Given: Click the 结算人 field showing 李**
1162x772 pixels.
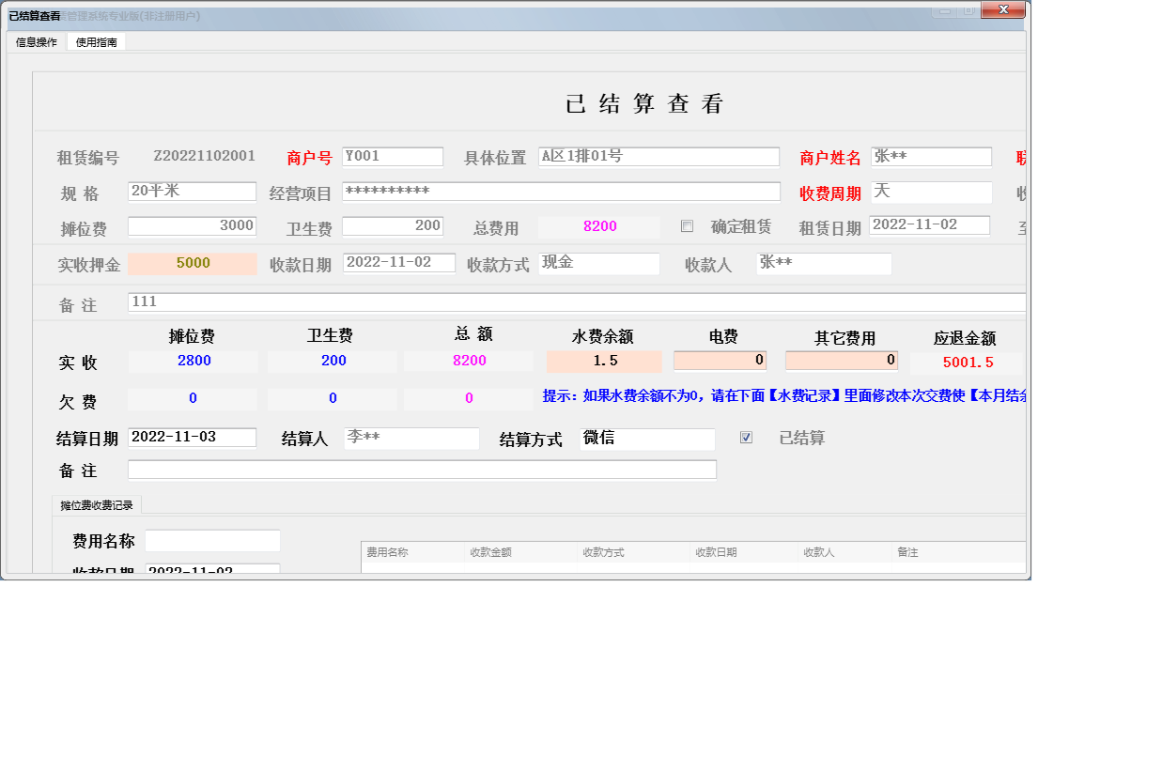Looking at the screenshot, I should [x=411, y=439].
